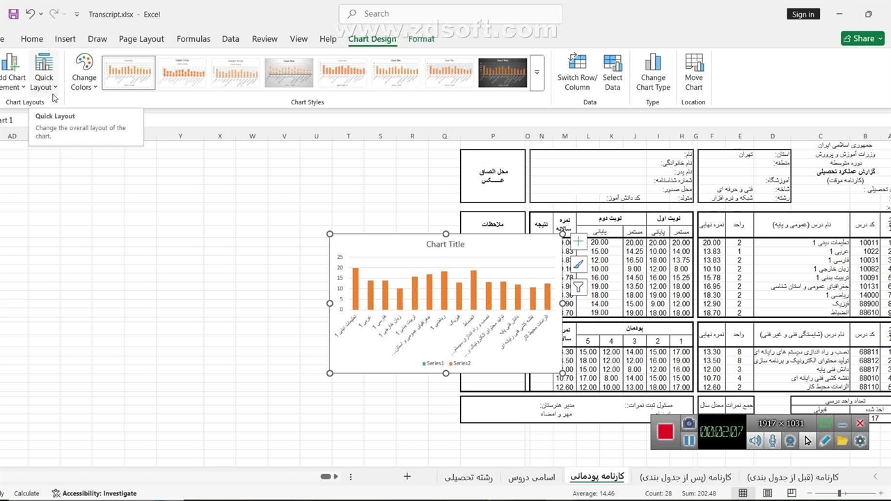Click the Change Chart Type button
This screenshot has width=891, height=501.
pyautogui.click(x=652, y=72)
